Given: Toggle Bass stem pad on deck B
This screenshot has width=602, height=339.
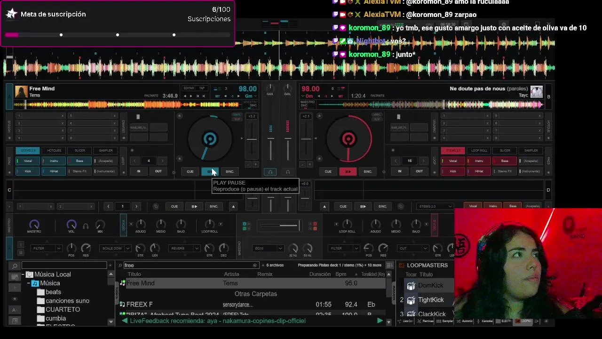Looking at the screenshot, I should point(505,161).
